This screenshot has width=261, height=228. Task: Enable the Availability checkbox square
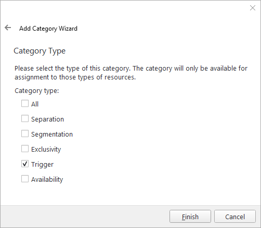25,179
